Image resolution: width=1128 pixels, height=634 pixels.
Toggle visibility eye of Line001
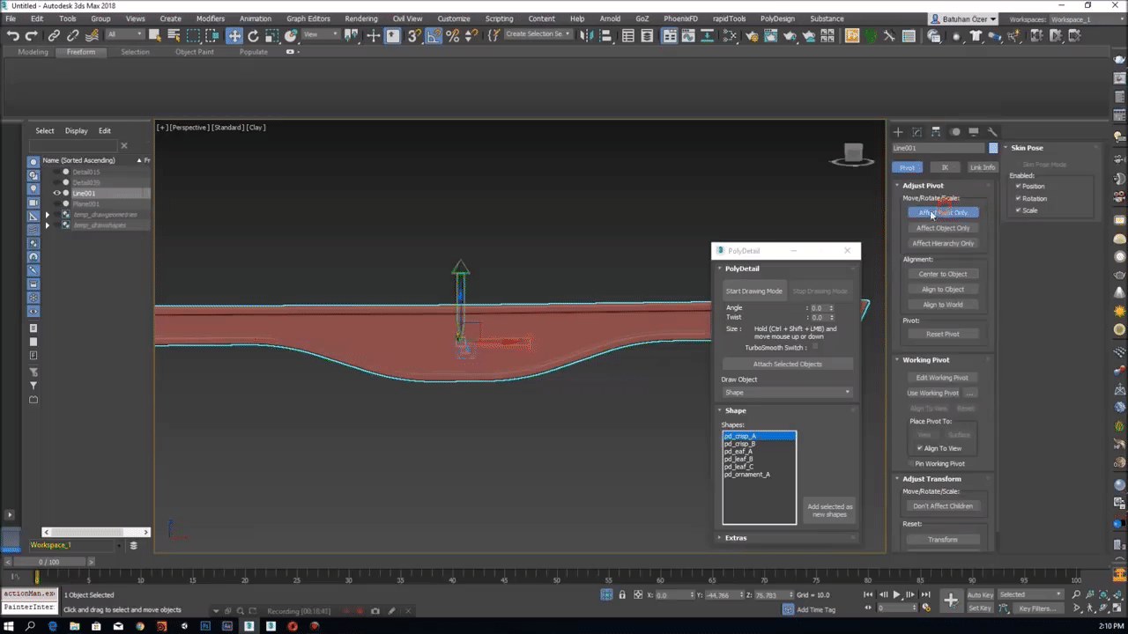point(57,193)
